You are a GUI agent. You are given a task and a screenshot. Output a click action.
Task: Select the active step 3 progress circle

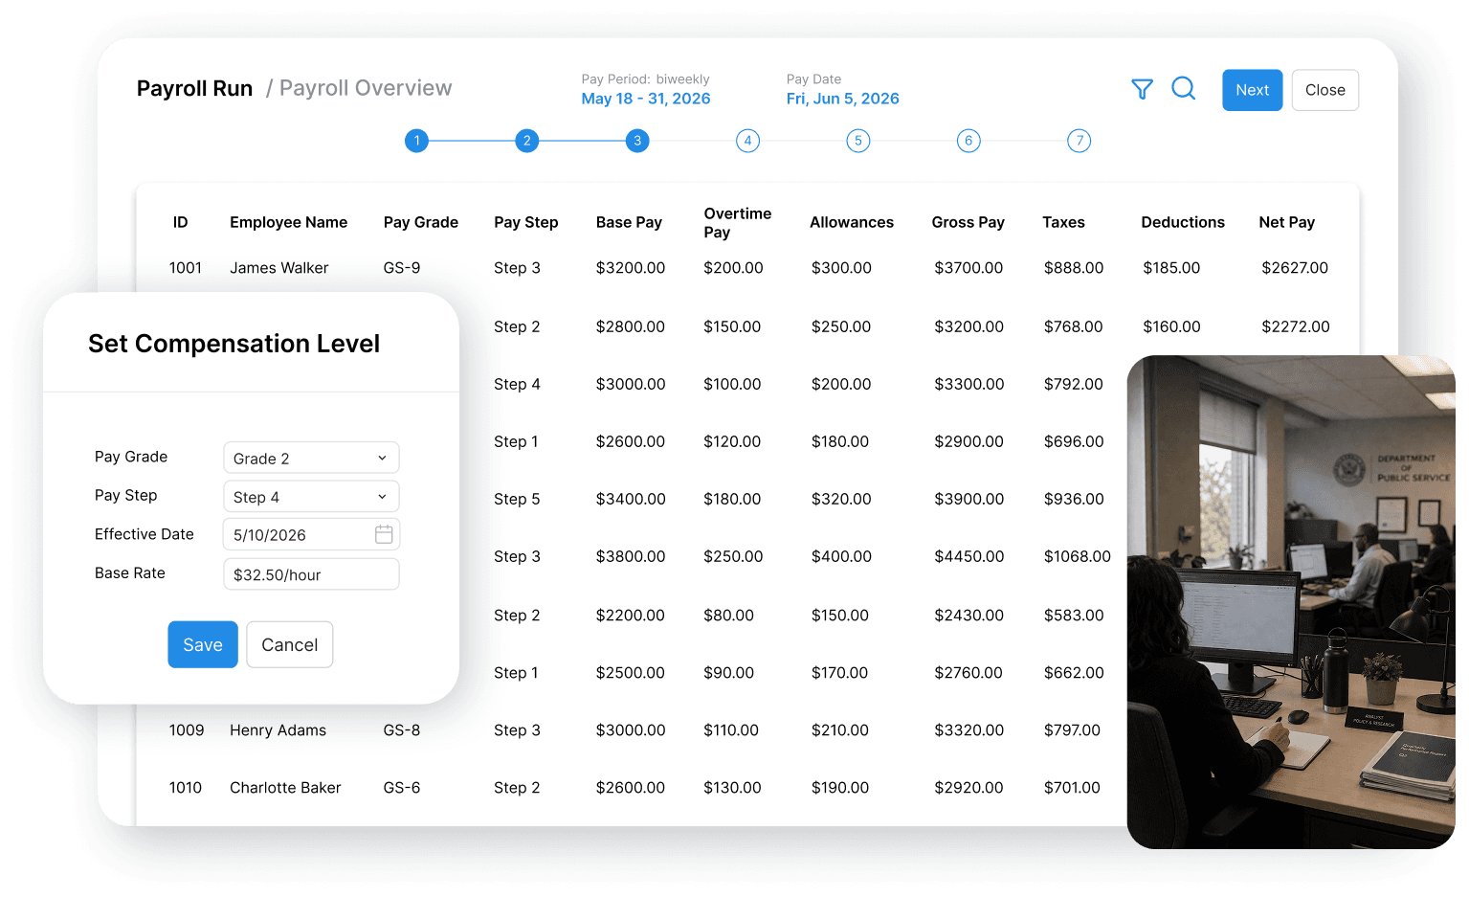[x=636, y=140]
